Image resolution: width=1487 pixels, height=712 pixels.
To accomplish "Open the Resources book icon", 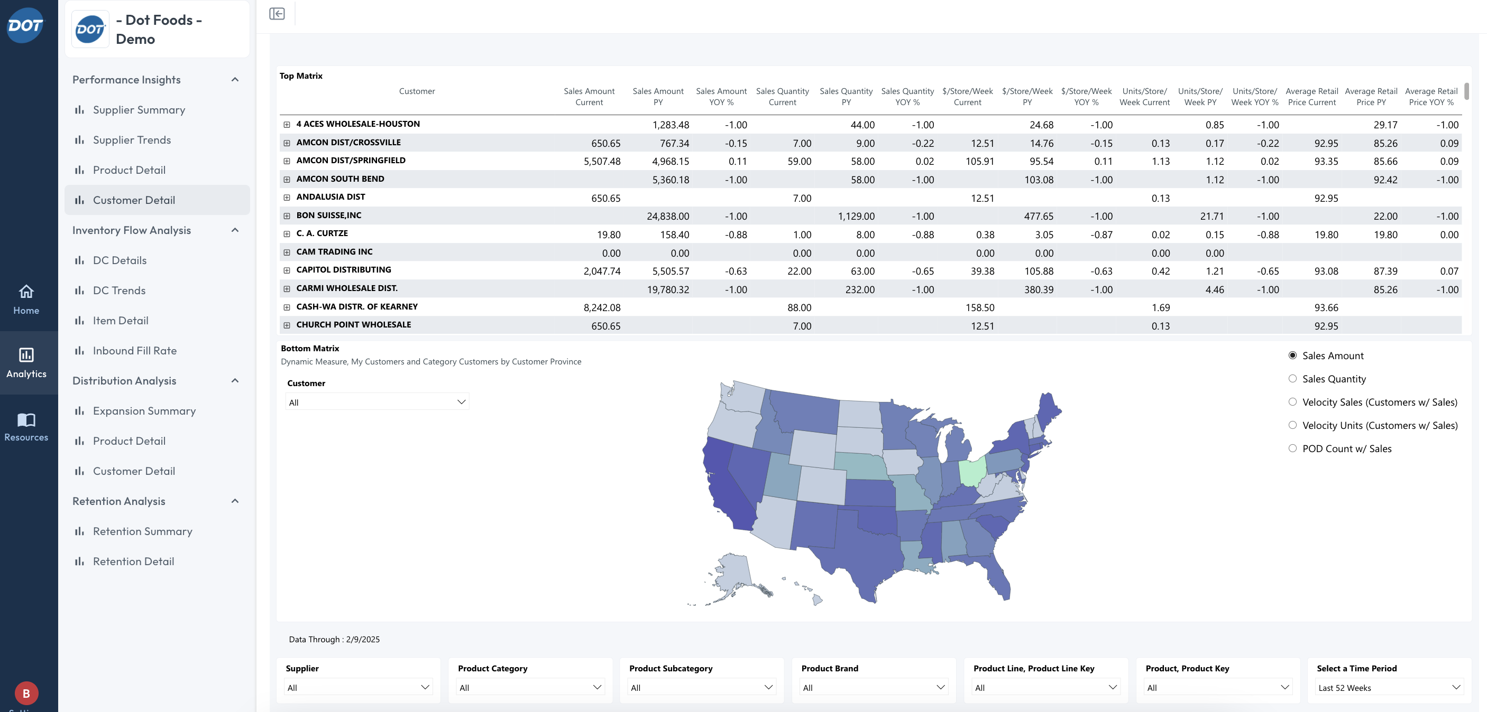I will (x=26, y=419).
